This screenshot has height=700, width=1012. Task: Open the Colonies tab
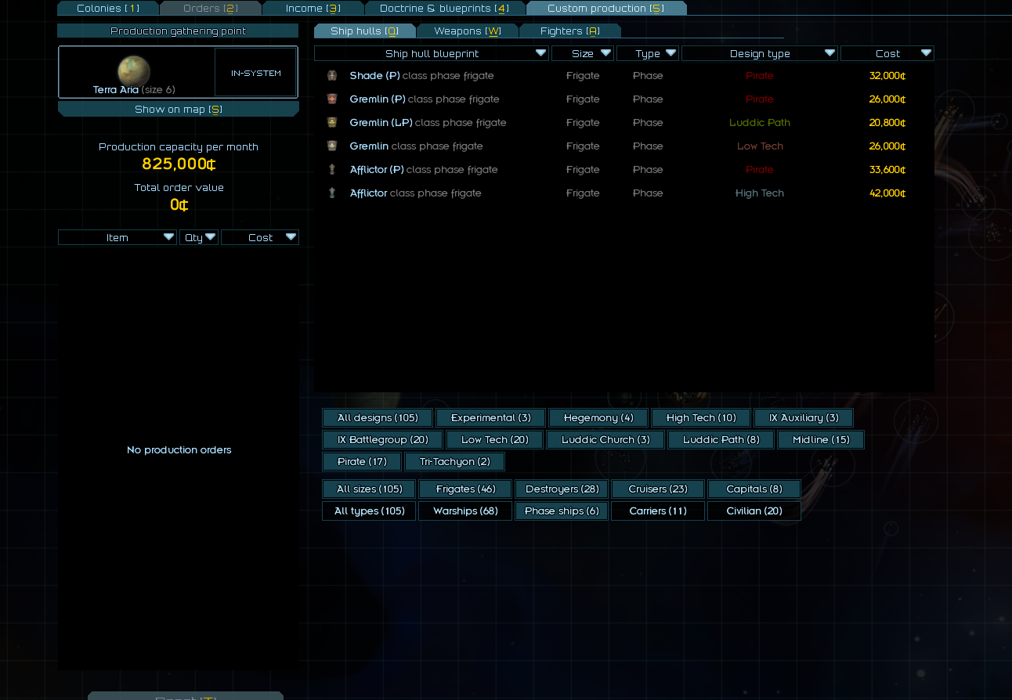click(108, 9)
